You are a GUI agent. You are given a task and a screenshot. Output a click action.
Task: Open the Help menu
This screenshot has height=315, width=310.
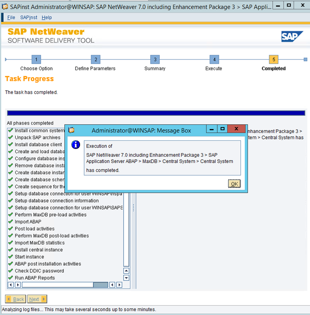[47, 18]
